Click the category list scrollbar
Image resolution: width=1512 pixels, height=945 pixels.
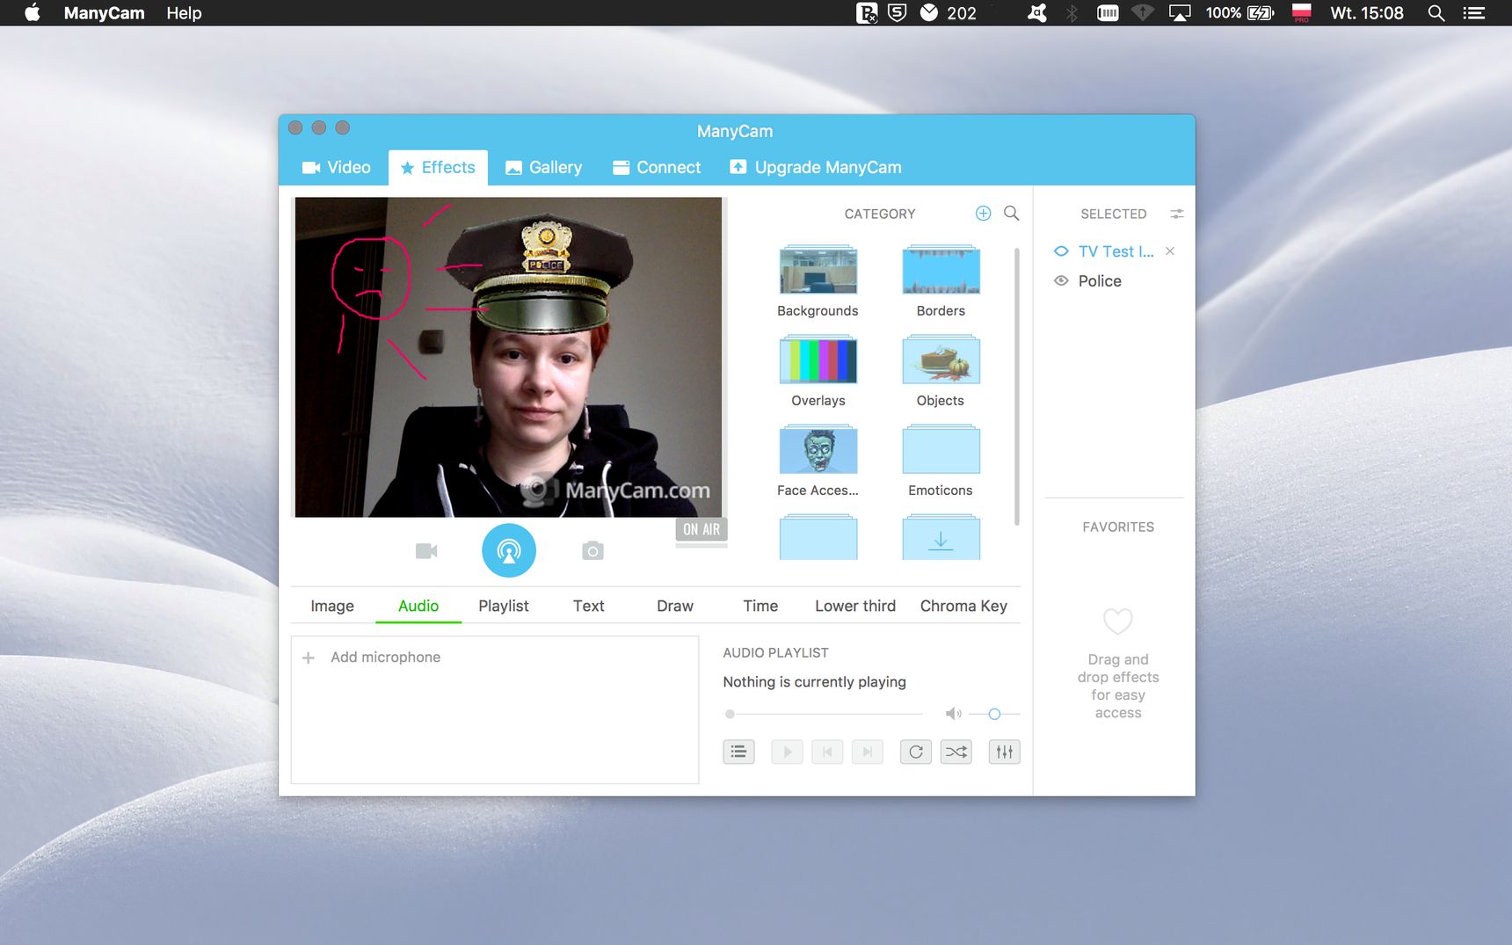[x=1017, y=387]
